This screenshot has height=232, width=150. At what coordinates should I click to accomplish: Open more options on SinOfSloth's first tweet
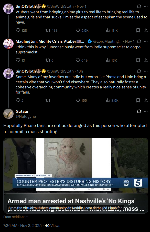[x=146, y=6]
